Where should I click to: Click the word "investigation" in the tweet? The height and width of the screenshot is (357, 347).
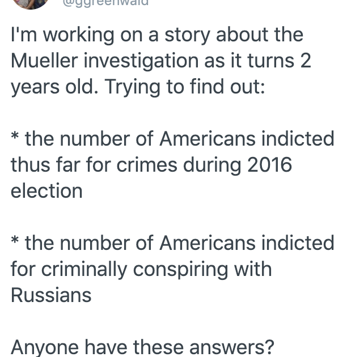(141, 61)
